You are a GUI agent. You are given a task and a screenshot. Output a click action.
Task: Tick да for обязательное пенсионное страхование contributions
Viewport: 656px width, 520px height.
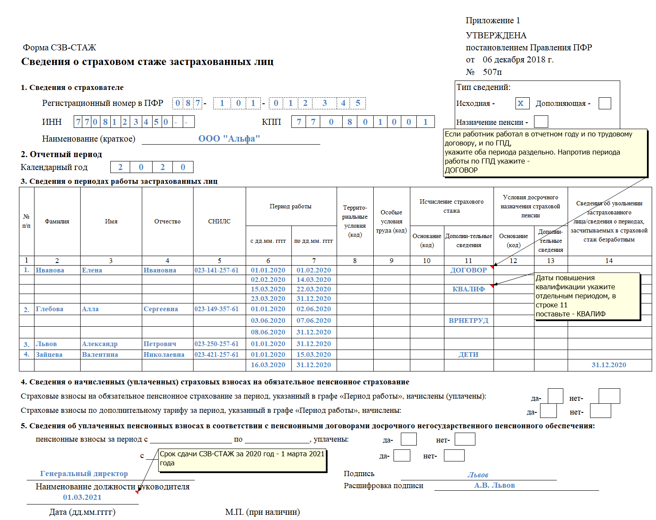[x=556, y=396]
